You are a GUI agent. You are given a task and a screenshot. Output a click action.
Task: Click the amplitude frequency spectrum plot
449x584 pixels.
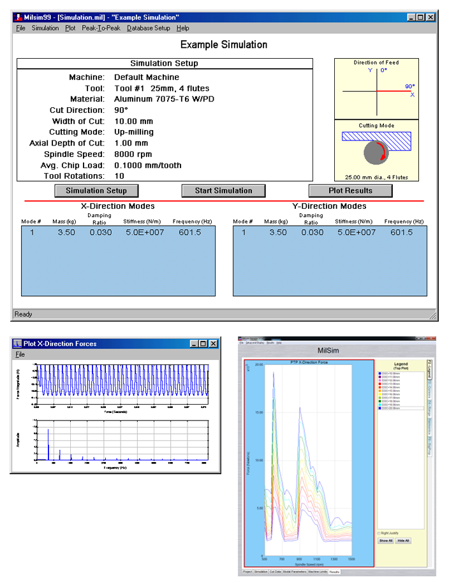tap(122, 440)
